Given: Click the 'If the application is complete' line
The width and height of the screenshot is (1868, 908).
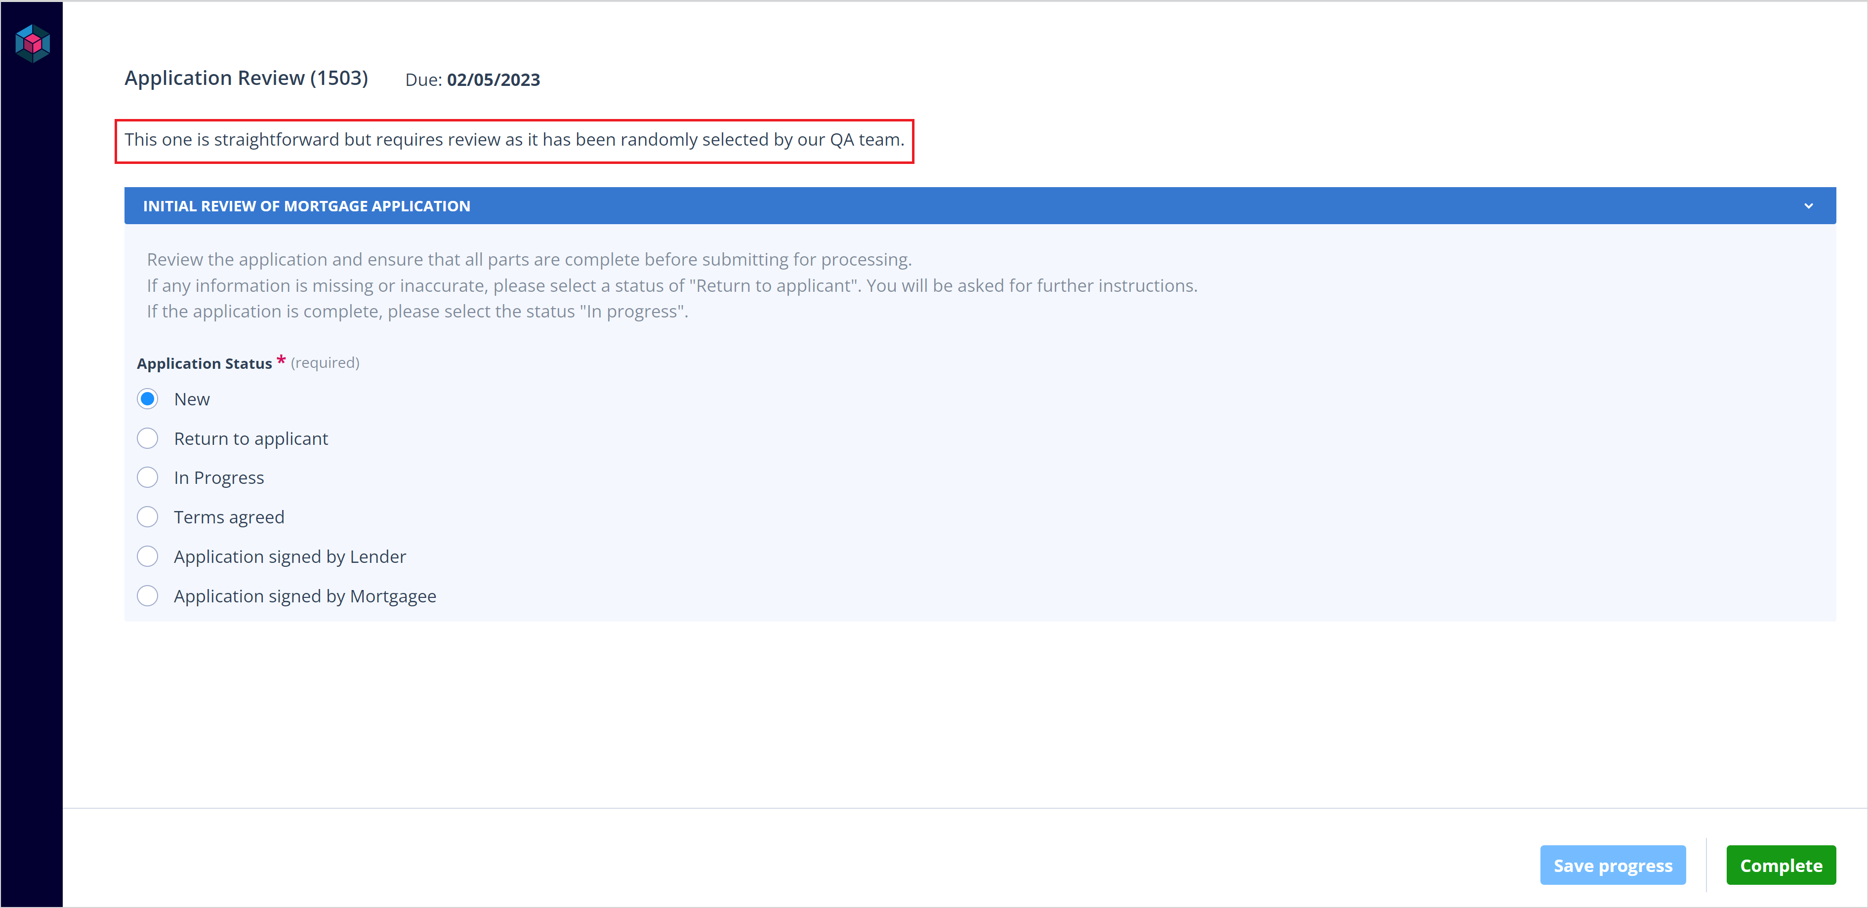Looking at the screenshot, I should (417, 312).
